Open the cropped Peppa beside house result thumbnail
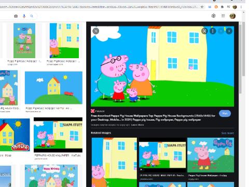This screenshot has height=187, width=249. tap(64, 41)
